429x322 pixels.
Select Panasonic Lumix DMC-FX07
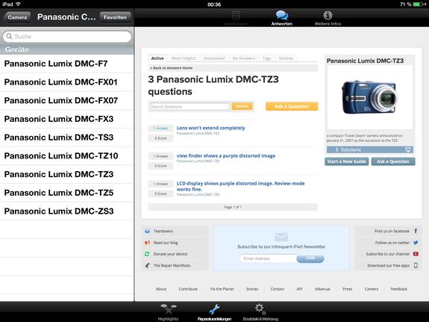[66, 100]
